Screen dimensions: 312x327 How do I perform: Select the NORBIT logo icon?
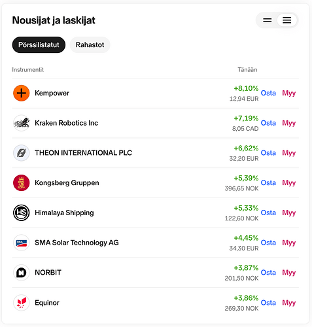pyautogui.click(x=21, y=273)
